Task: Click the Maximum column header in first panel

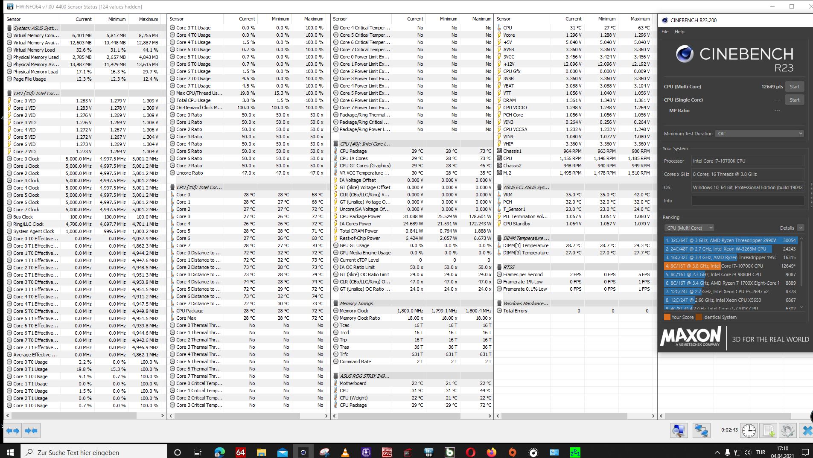Action: click(149, 19)
